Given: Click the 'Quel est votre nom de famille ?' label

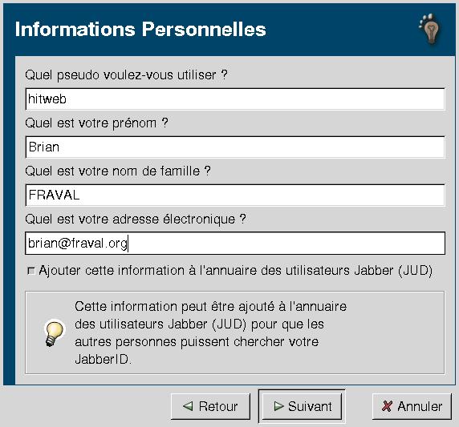Looking at the screenshot, I should pos(118,171).
